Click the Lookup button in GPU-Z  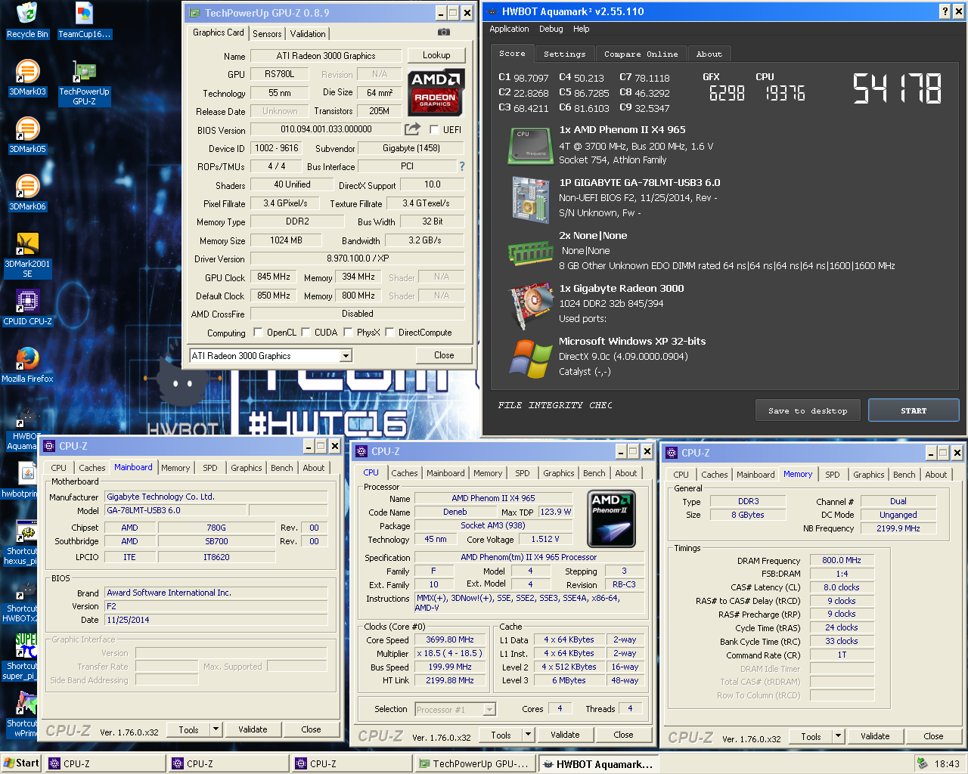436,55
